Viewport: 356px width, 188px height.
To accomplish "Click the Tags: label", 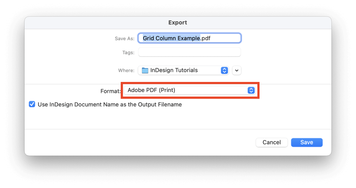I will click(128, 52).
